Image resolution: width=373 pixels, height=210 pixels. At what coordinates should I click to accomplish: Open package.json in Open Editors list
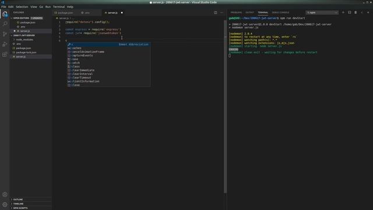pos(31,22)
